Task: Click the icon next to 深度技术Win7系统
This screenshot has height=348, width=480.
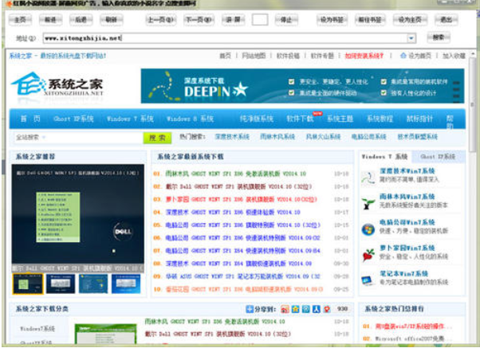Action: click(x=368, y=178)
